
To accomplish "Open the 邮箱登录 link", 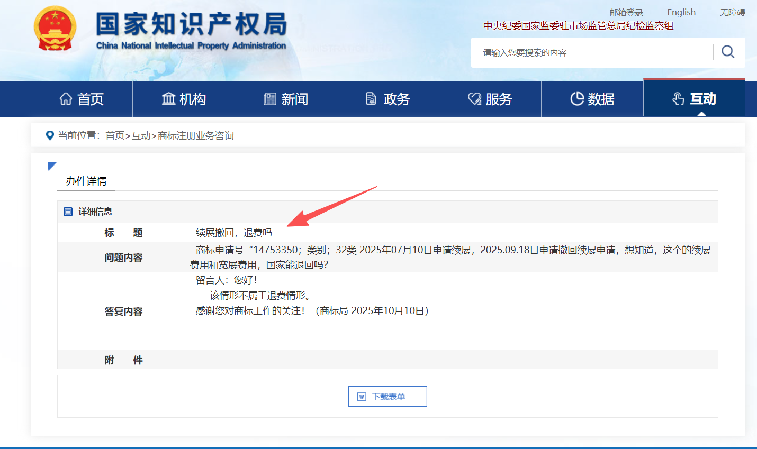I will pyautogui.click(x=626, y=12).
